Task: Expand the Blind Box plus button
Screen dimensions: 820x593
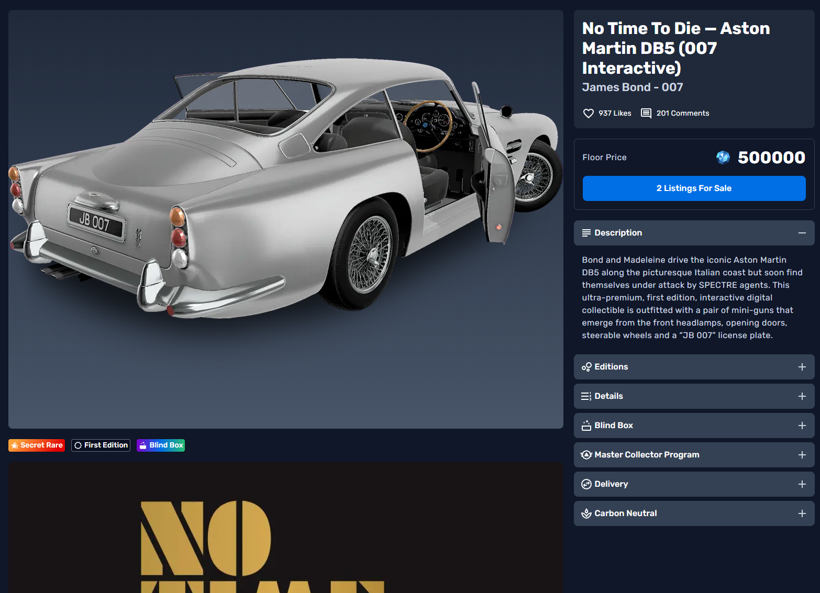Action: (x=802, y=426)
